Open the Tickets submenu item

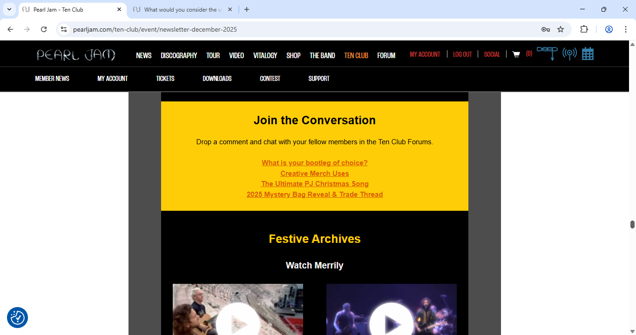click(165, 79)
